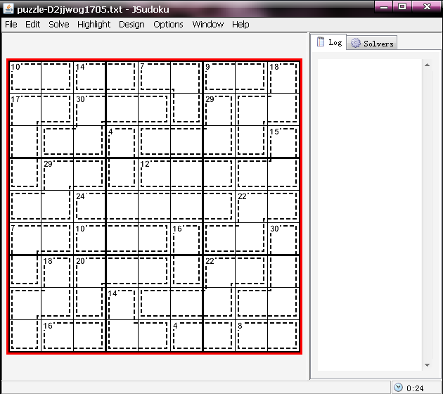Select the first-row cell with cage sum 18
Screen dimensions: 443x394
click(x=283, y=77)
